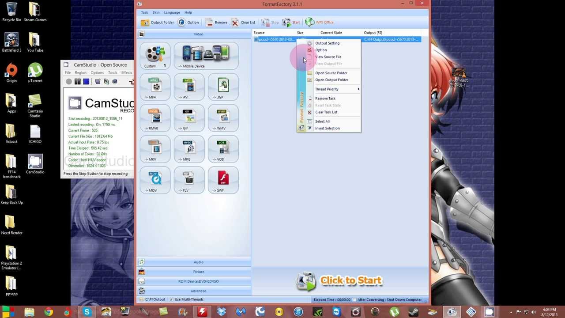Select the Origin desktop icon
The width and height of the screenshot is (565, 318).
pyautogui.click(x=11, y=73)
